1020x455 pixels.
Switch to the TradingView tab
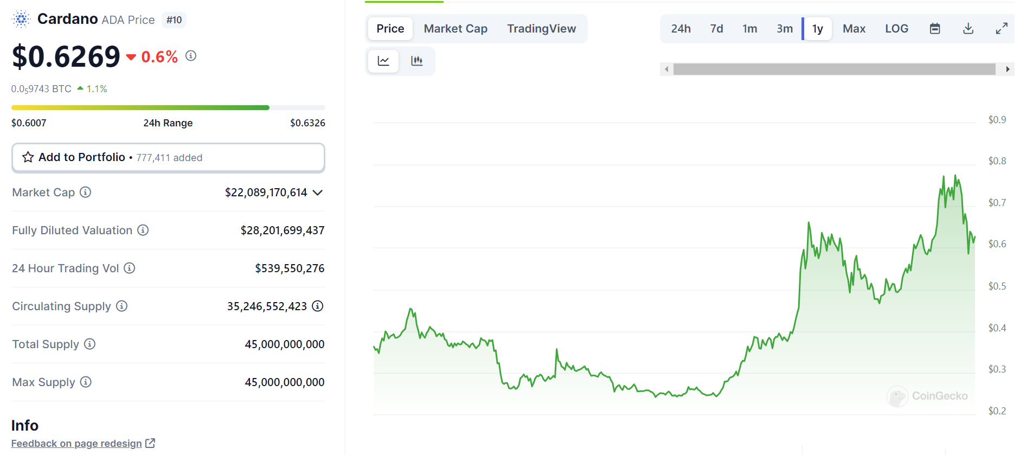[x=541, y=29]
